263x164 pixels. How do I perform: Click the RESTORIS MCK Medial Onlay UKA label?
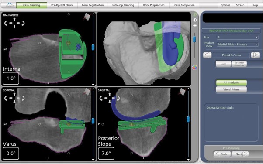pos(231,31)
